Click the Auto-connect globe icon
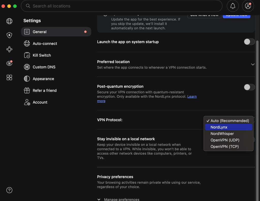This screenshot has height=201, width=260. [27, 43]
